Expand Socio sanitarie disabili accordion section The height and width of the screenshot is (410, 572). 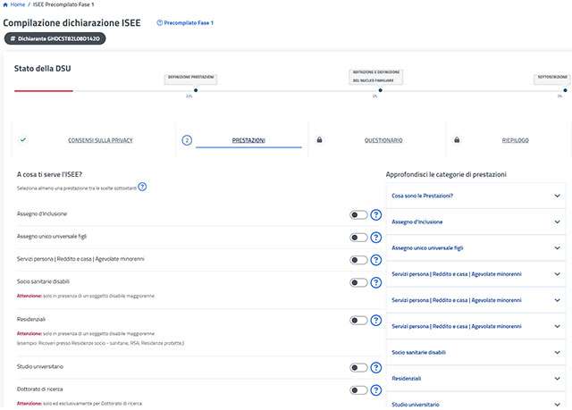coord(475,353)
